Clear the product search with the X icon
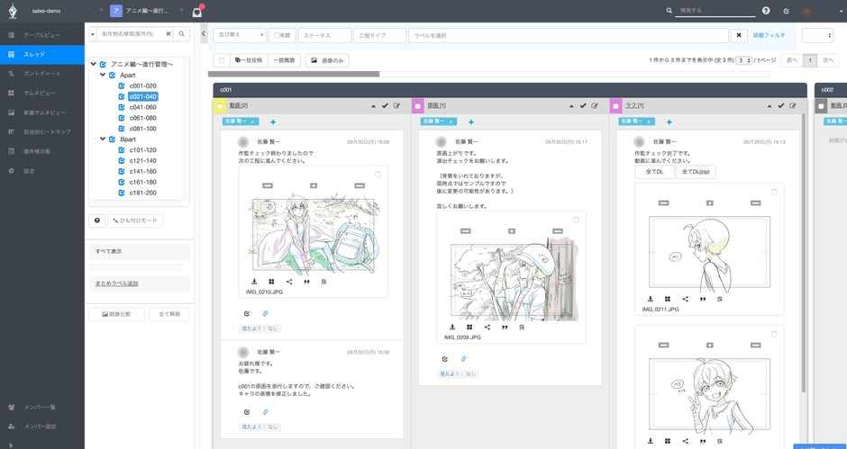 168,34
